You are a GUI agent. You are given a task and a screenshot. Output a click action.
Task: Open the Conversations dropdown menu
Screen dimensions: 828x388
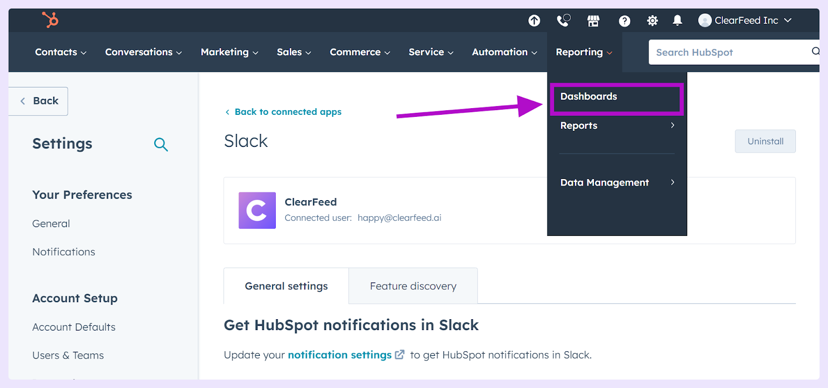(x=143, y=52)
